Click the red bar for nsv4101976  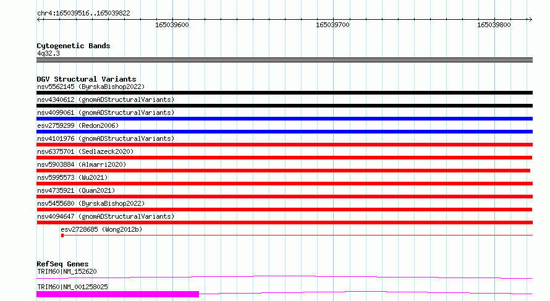click(x=284, y=145)
